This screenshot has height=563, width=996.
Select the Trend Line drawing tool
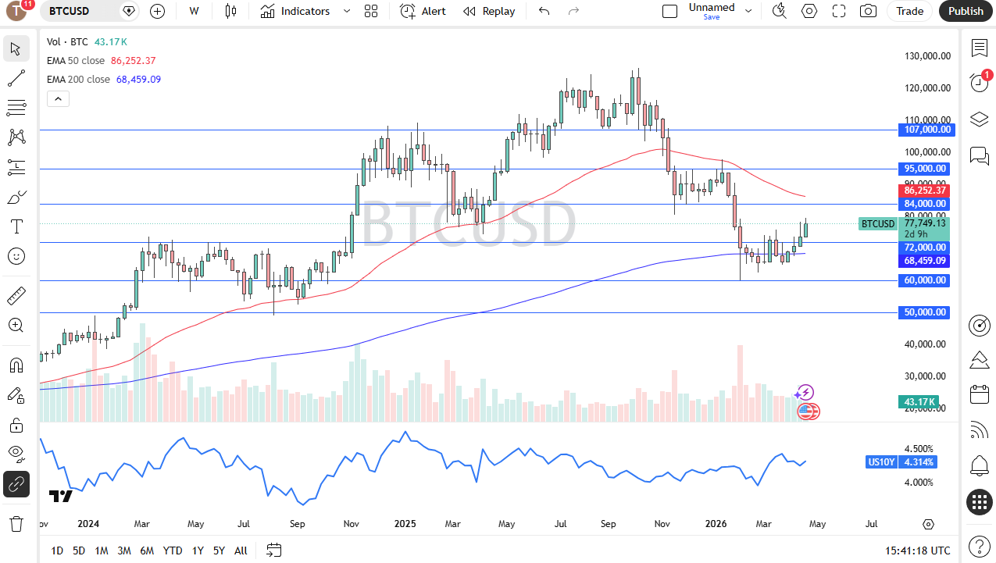tap(16, 78)
